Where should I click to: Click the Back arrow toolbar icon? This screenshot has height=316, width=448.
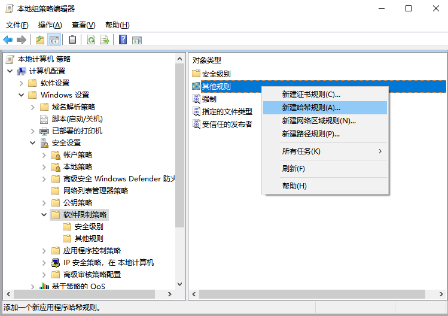8,39
